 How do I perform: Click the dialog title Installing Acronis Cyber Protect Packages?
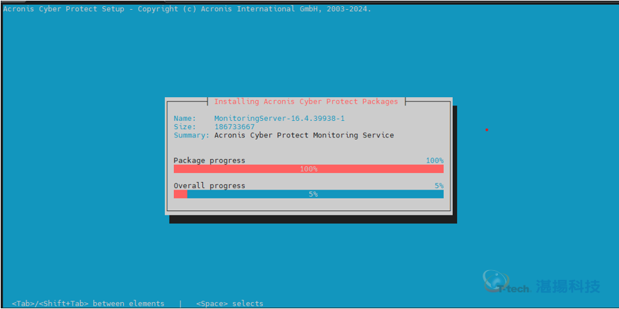(306, 101)
